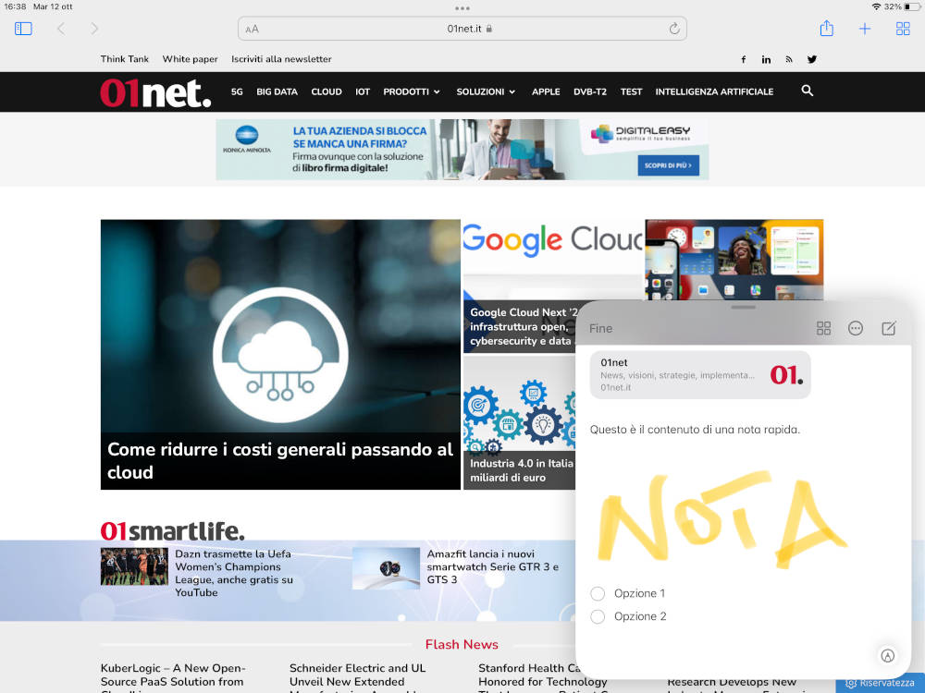Open the 01net link card in note
The width and height of the screenshot is (925, 693).
[700, 375]
